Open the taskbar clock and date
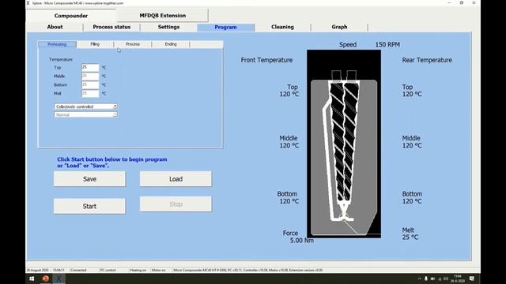Screen dimensions: 506x284 (x=458, y=278)
